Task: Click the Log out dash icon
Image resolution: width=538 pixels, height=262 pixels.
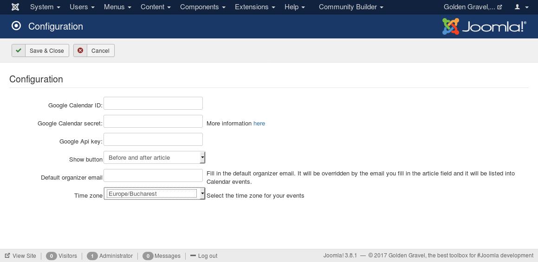Action: coord(193,256)
